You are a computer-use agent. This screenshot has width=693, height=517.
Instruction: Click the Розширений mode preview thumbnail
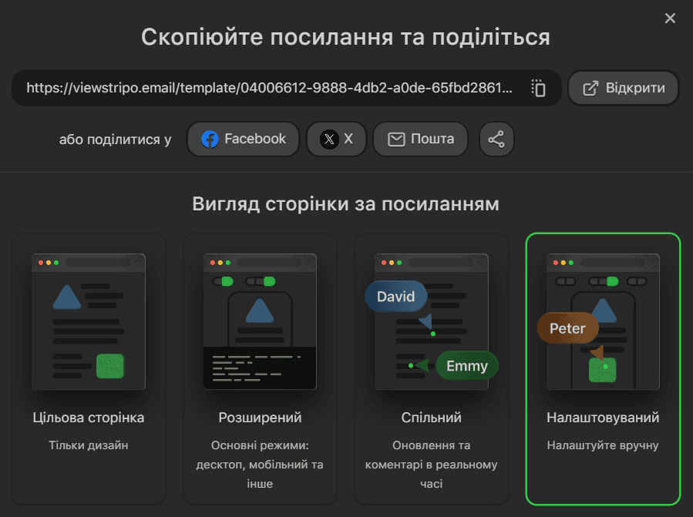[x=260, y=322]
